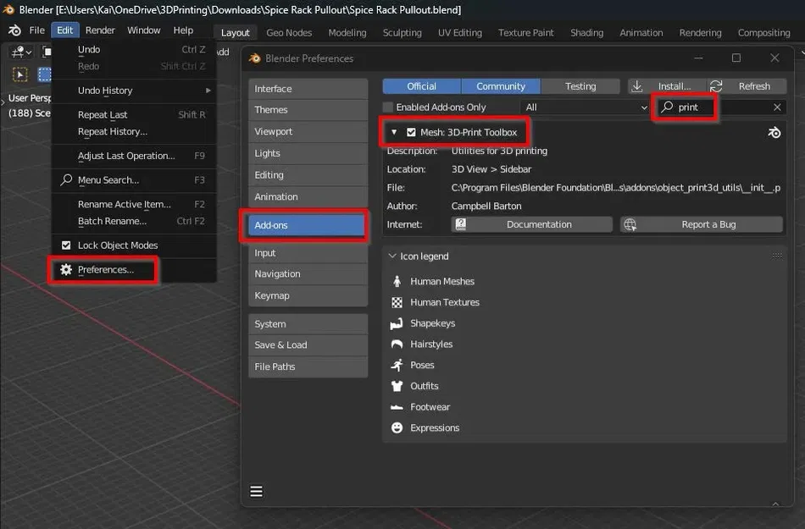Click the Outfits shirt icon

click(x=397, y=386)
